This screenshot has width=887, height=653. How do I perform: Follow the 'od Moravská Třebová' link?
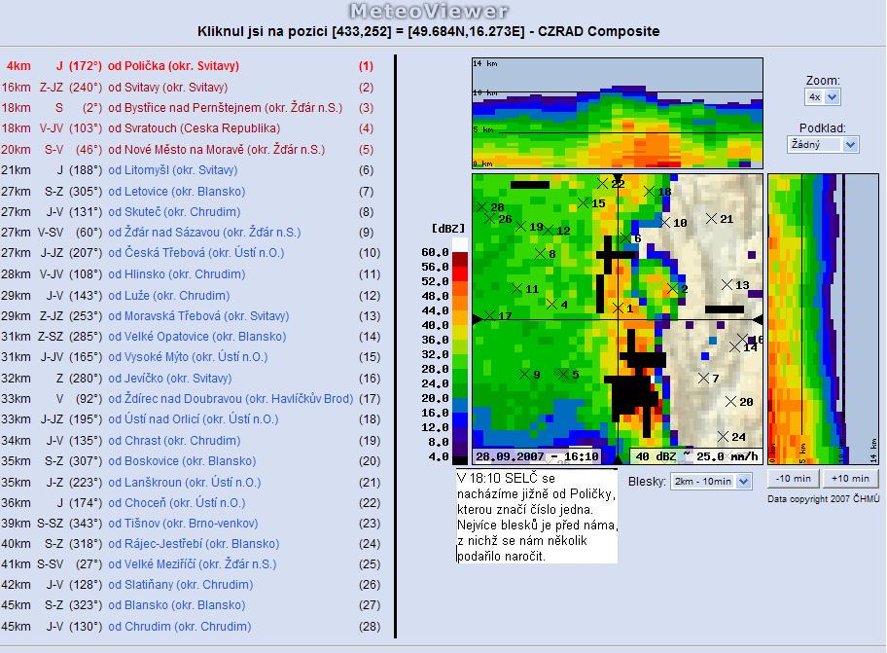pos(198,315)
